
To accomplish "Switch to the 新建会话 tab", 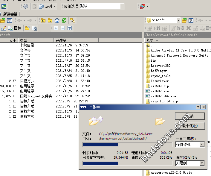I will click(x=10, y=14).
